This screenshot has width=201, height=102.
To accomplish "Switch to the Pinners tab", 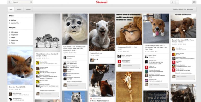I will pyautogui.click(x=28, y=9).
